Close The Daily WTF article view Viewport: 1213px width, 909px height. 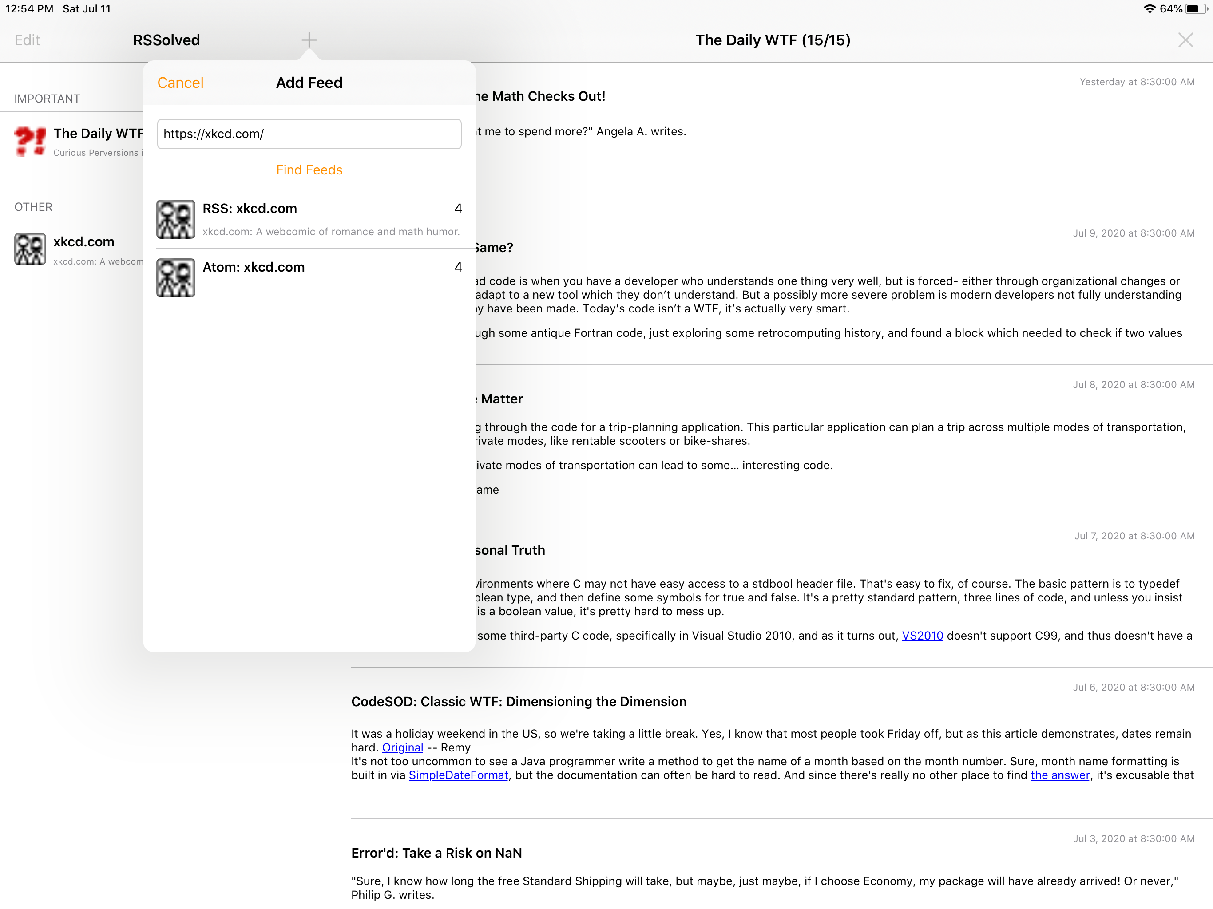click(1185, 40)
